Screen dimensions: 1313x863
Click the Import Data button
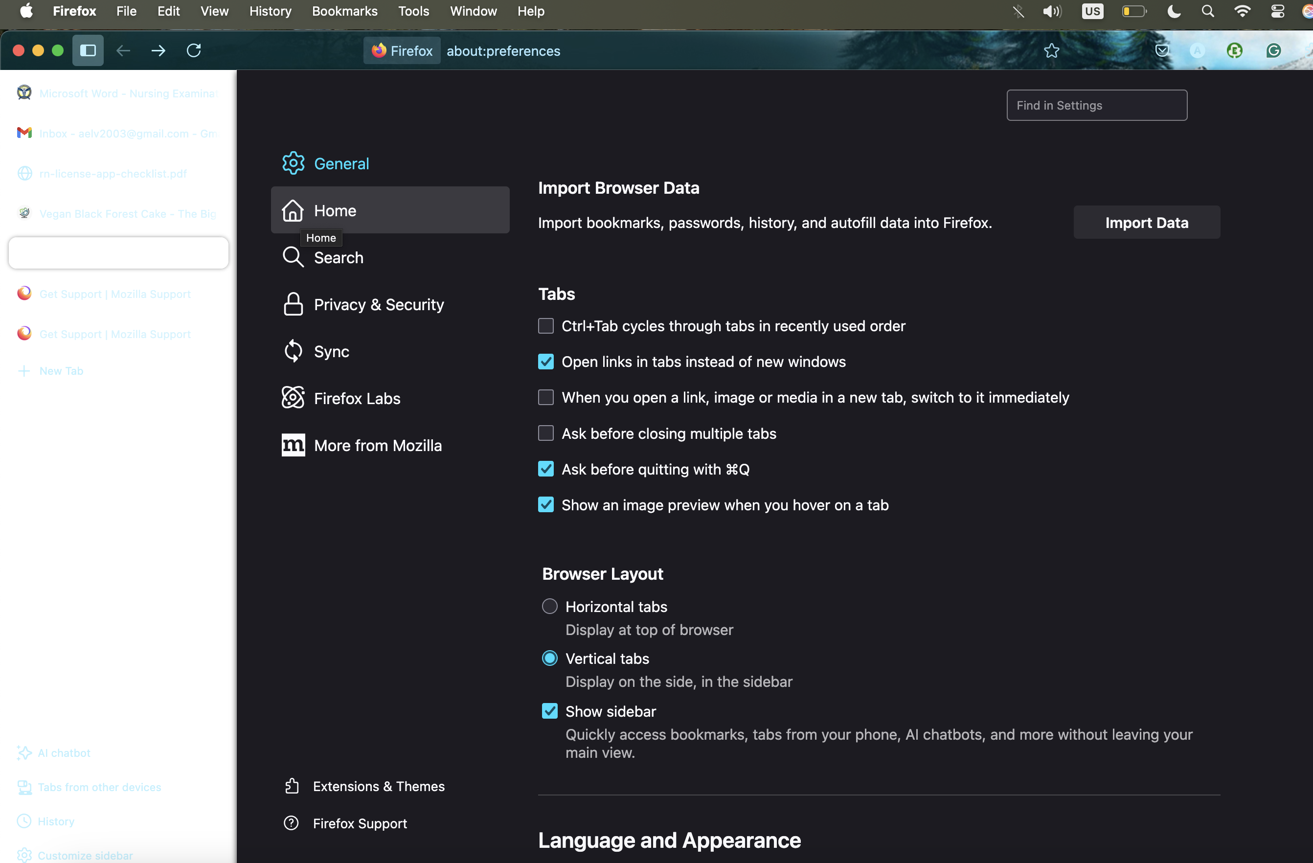tap(1146, 223)
